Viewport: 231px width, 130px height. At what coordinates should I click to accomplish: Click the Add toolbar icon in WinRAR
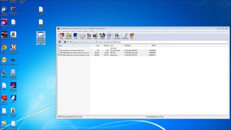tap(61, 36)
